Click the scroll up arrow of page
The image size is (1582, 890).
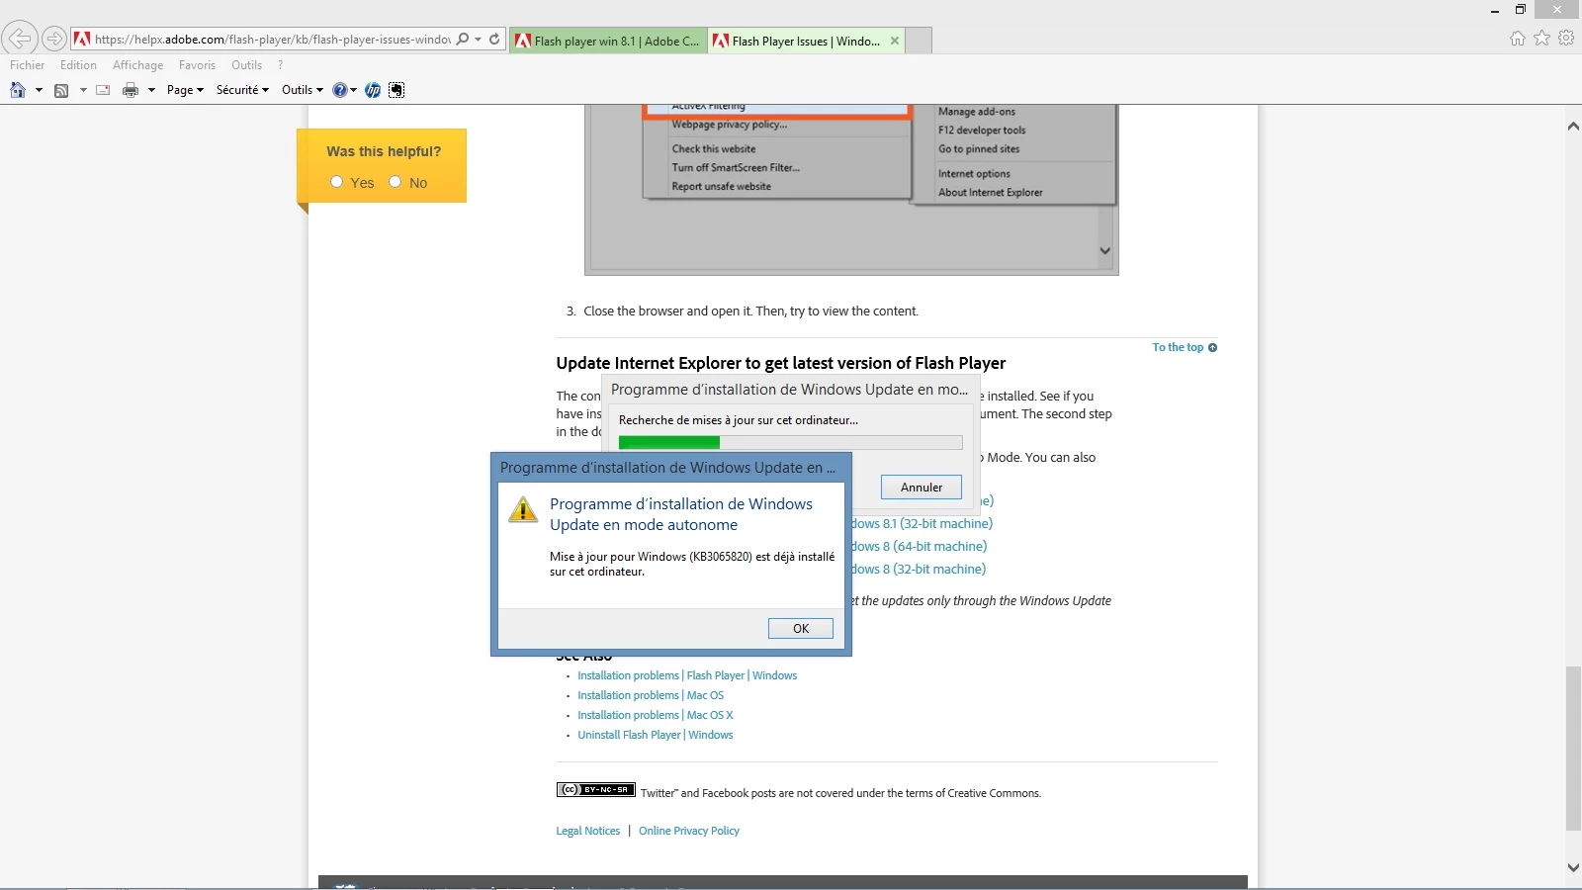click(1573, 127)
